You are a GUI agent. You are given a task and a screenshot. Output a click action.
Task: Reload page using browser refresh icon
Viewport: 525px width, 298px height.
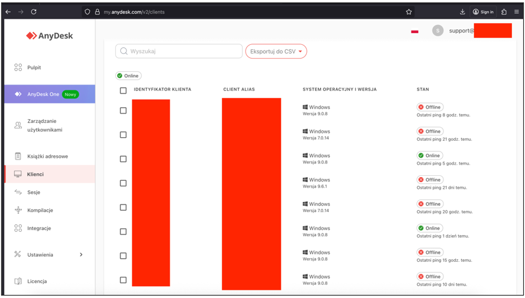click(34, 12)
